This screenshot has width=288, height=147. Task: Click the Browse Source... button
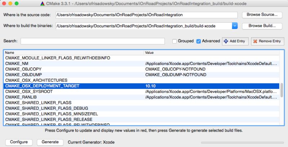pyautogui.click(x=262, y=15)
